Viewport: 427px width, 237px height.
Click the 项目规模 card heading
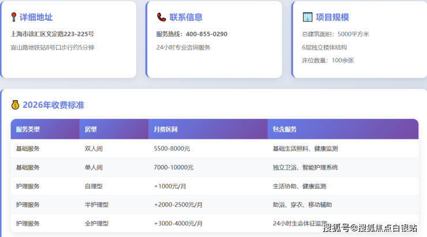(x=332, y=17)
